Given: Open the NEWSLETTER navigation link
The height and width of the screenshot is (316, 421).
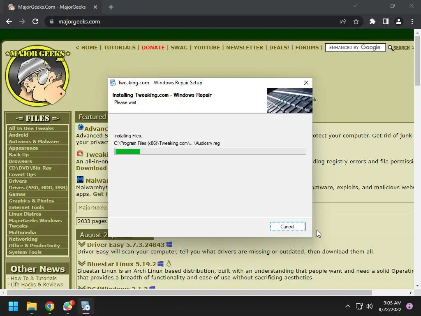Looking at the screenshot, I should pos(245,48).
